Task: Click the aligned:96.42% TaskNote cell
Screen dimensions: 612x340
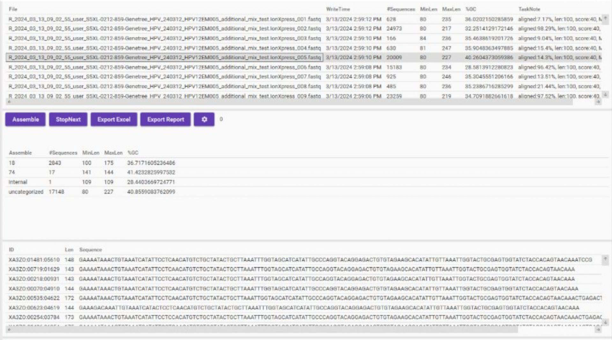Action: coord(559,67)
